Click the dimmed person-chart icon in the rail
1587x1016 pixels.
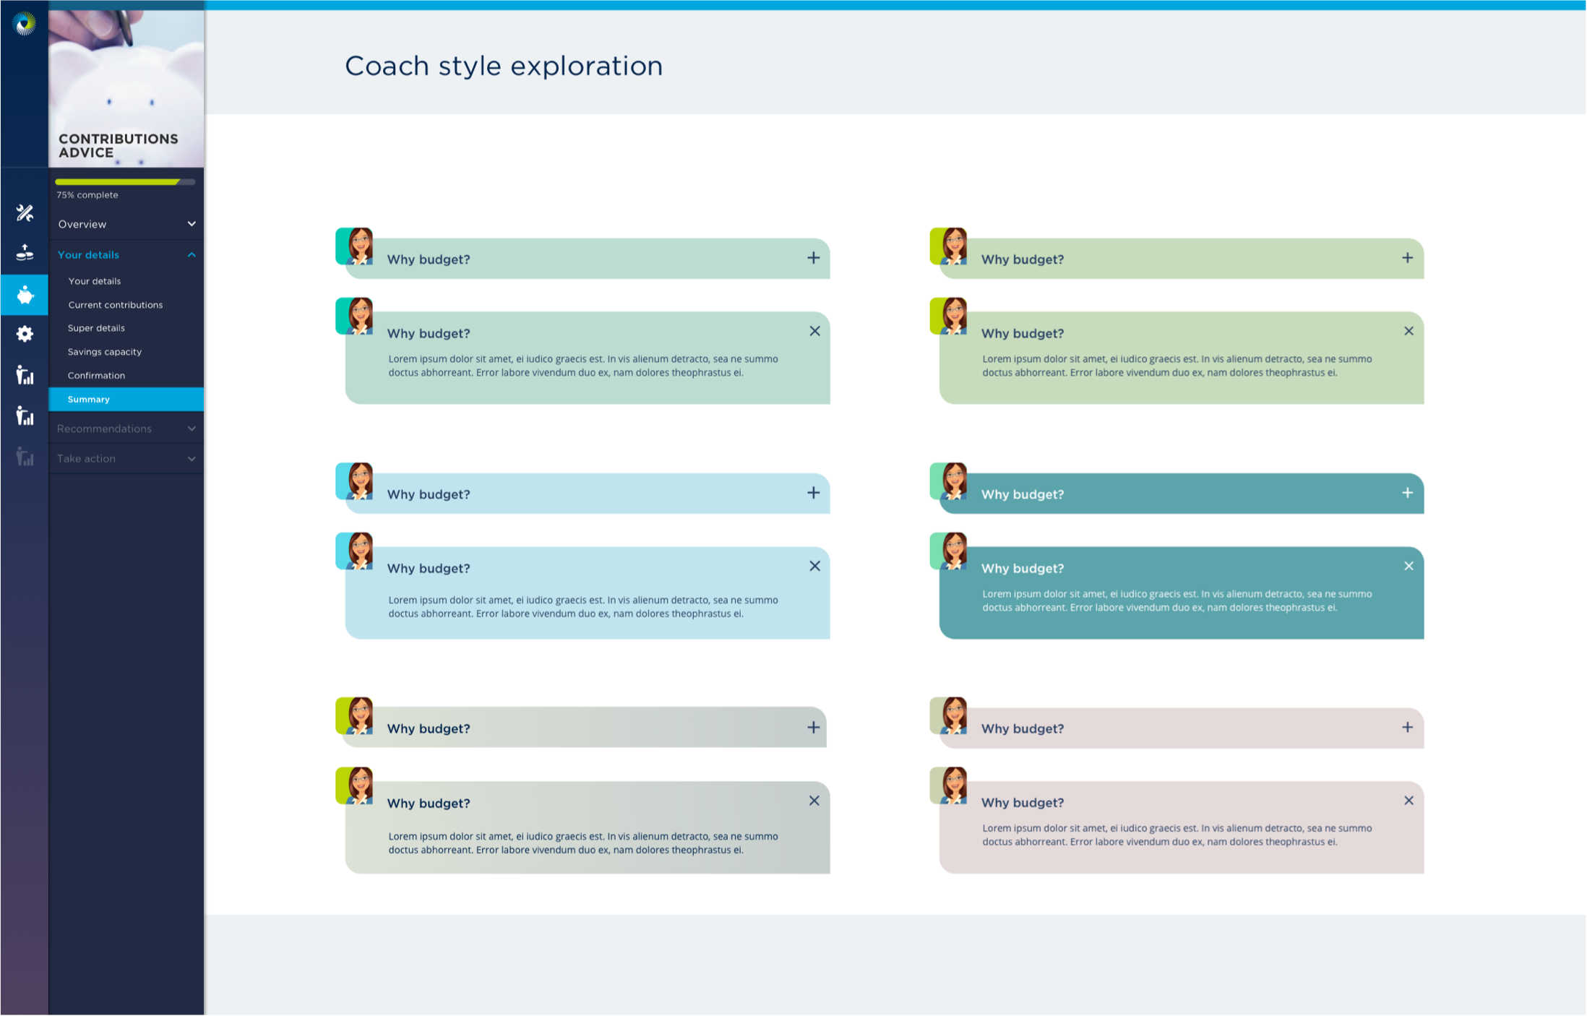coord(25,456)
